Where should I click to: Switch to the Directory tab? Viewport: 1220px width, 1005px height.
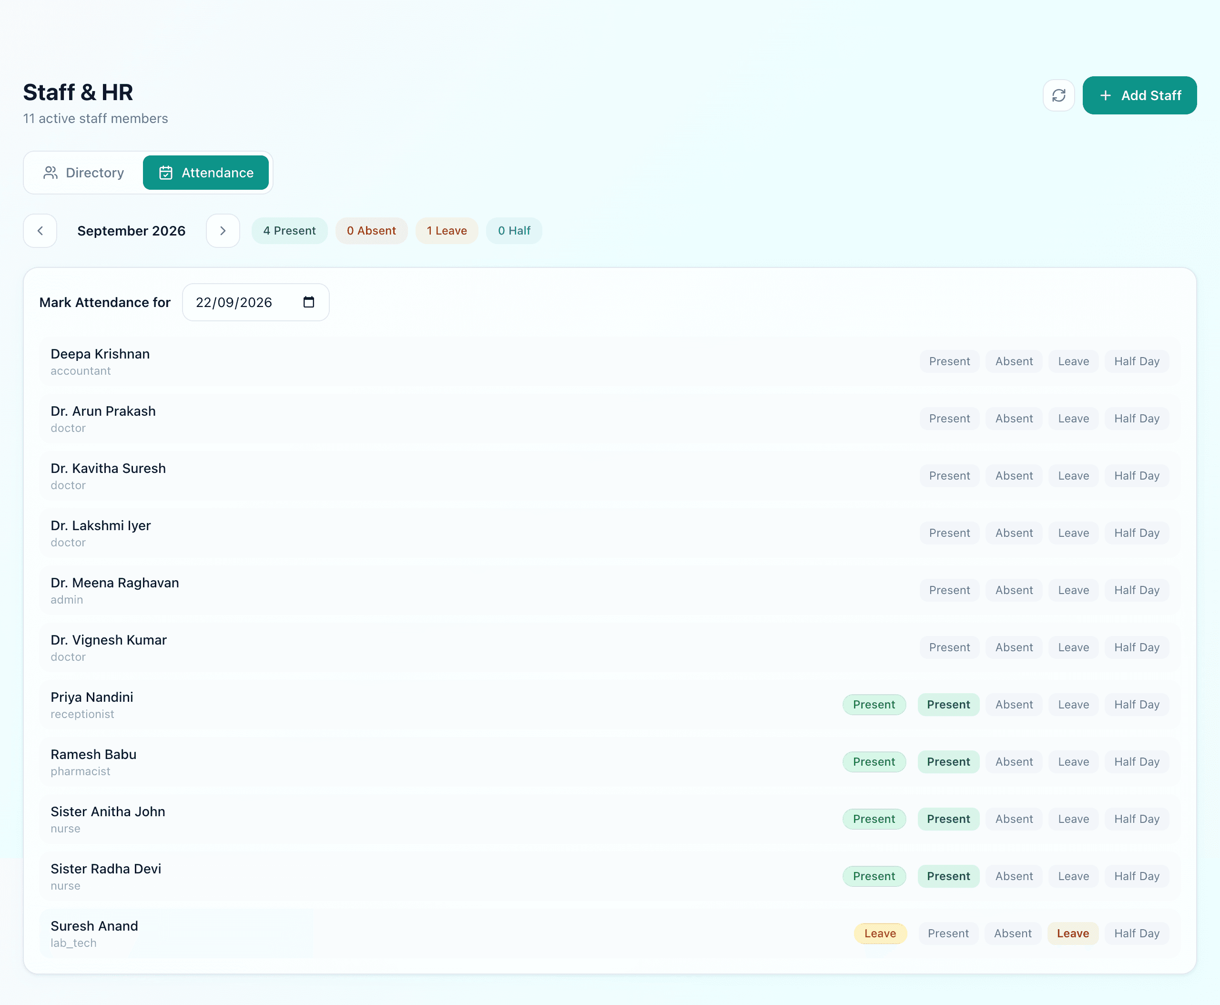click(x=84, y=173)
